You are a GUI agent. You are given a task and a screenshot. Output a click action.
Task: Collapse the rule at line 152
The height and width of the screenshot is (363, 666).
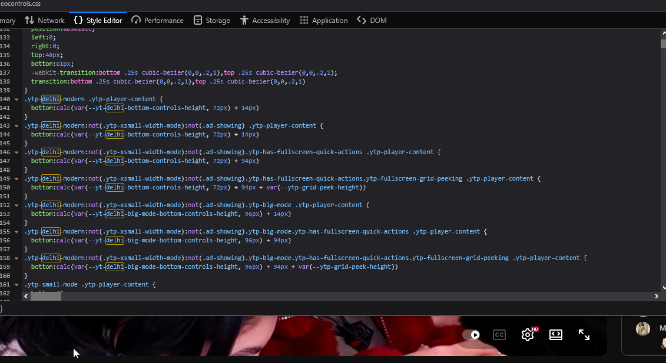coord(16,205)
